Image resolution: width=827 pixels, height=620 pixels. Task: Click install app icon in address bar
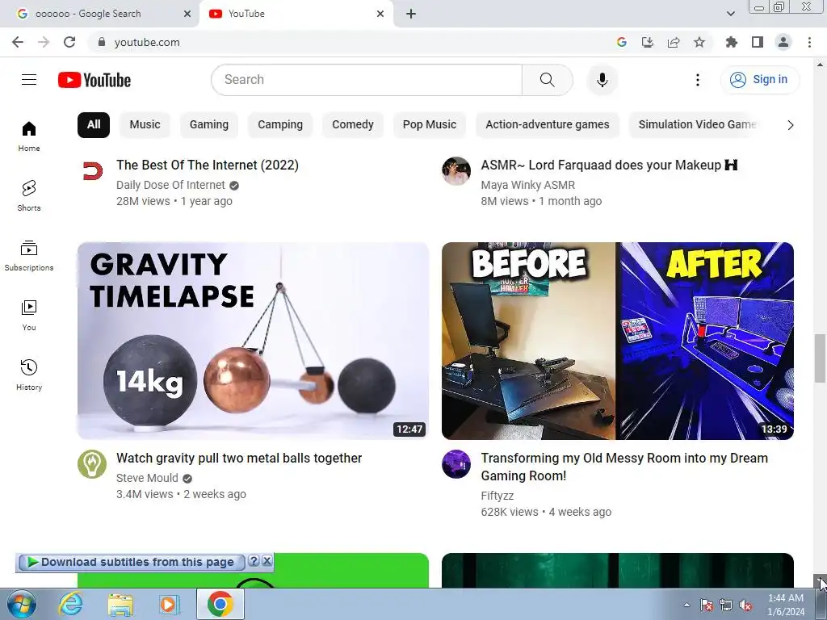point(647,42)
